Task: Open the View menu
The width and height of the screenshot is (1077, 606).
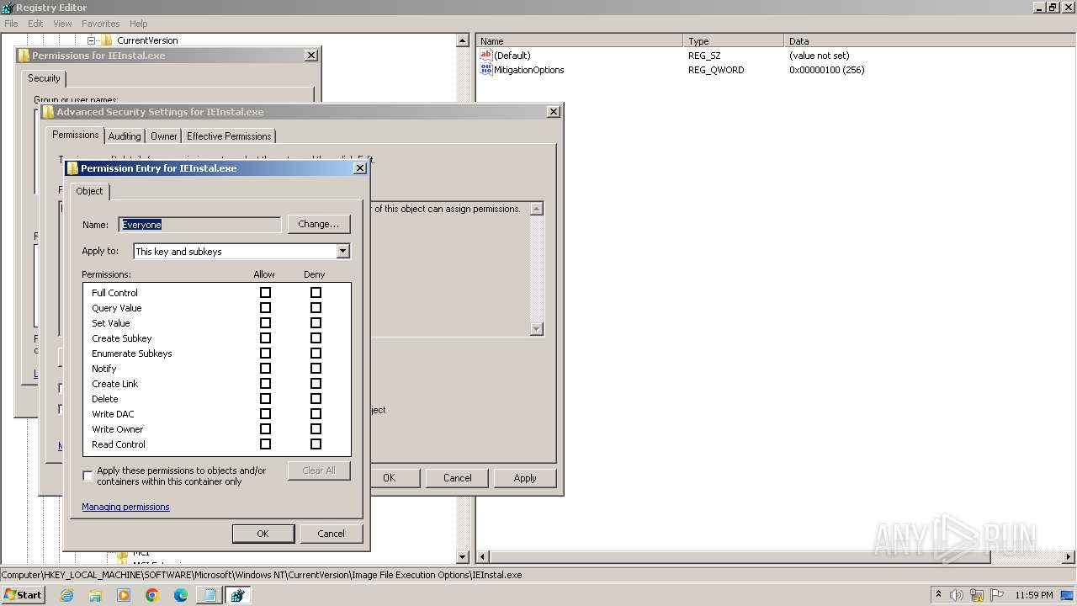Action: (62, 24)
